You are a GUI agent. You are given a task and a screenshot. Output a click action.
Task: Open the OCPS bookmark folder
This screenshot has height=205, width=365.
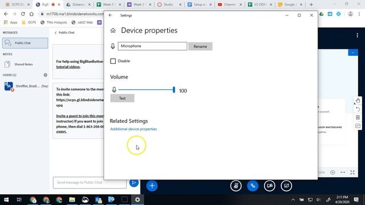click(x=29, y=22)
